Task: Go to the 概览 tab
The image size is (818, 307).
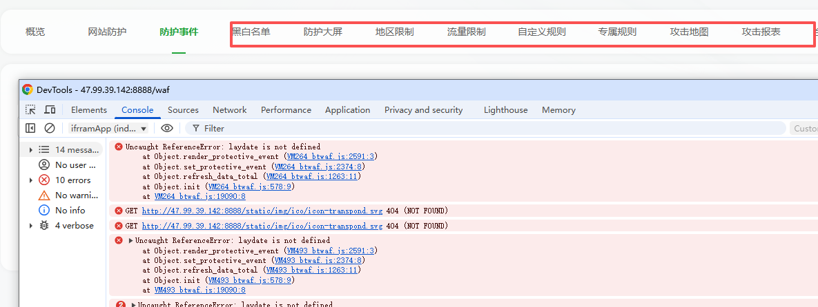Action: [35, 32]
